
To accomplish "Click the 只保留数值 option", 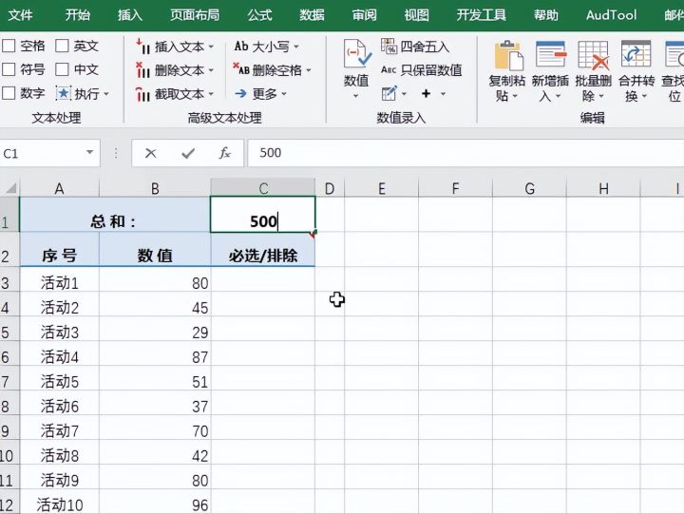I will 422,69.
